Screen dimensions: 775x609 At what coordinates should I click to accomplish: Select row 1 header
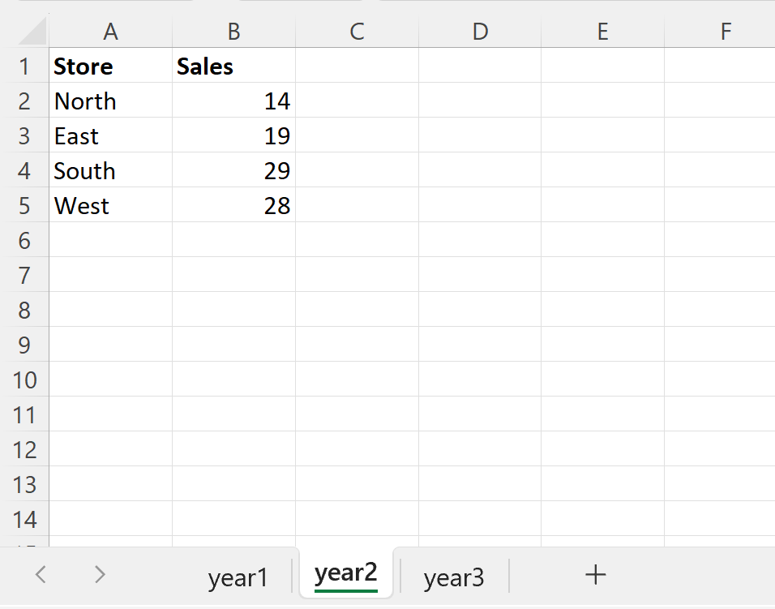pos(25,66)
